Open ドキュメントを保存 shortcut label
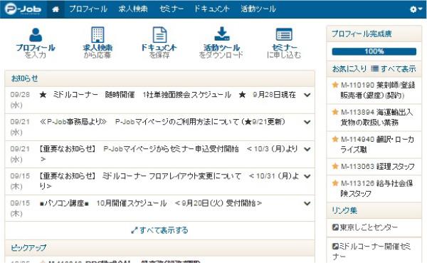This screenshot has width=427, height=263. 159,51
